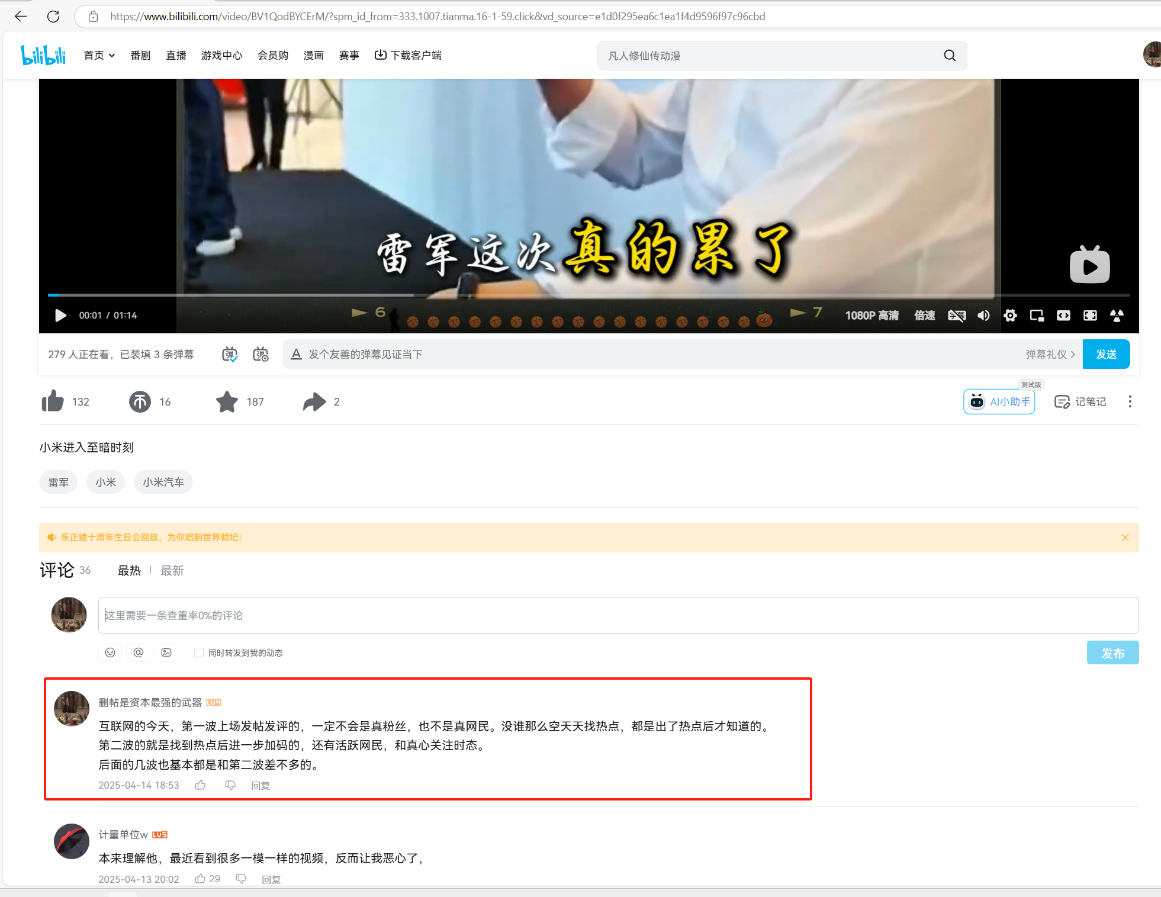Screen dimensions: 1161x897
Task: Check "同时转发到我的动态" checkbox
Action: 199,652
